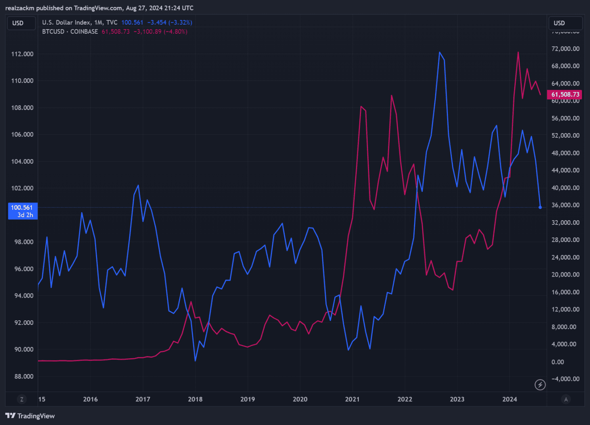This screenshot has width=590, height=425.
Task: Click the 2017 label on the time axis
Action: (x=143, y=399)
